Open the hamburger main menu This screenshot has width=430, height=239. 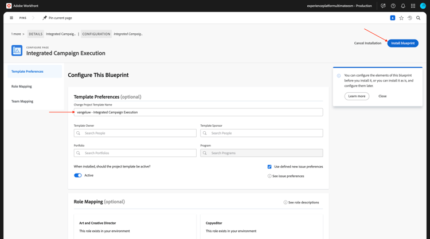coord(11,18)
